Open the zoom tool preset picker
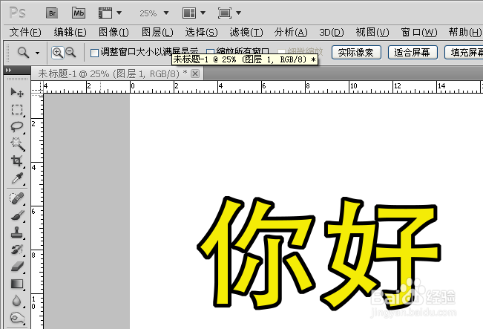This screenshot has width=483, height=329. coord(37,53)
